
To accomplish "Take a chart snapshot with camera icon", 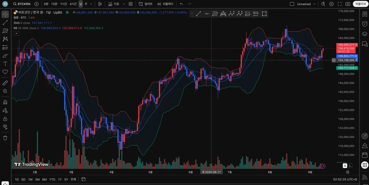I will coord(348,4).
